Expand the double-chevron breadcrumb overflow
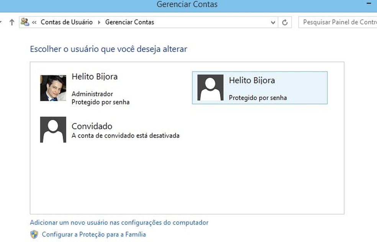Screen dimensions: 377x242 coord(34,22)
